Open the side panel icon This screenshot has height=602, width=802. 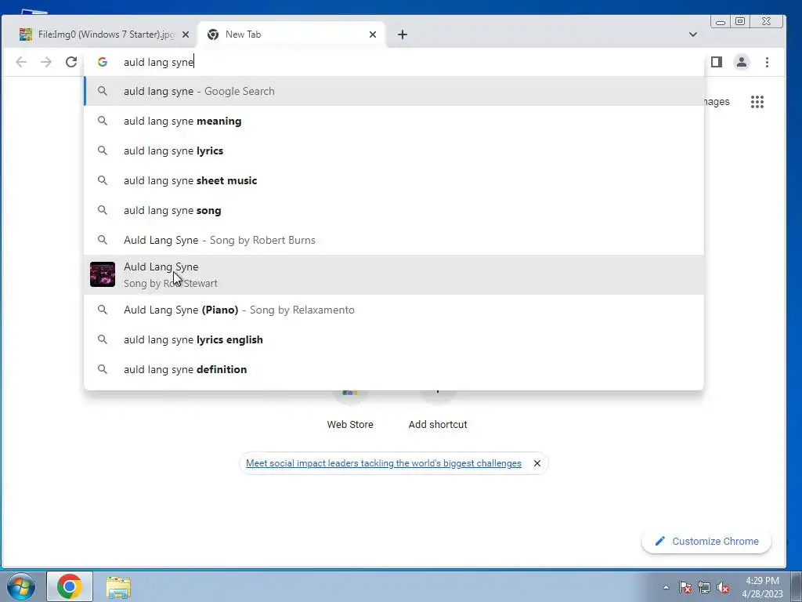(x=717, y=62)
